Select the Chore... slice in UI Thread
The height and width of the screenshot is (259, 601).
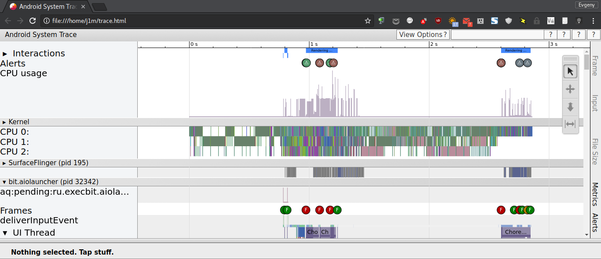(516, 232)
